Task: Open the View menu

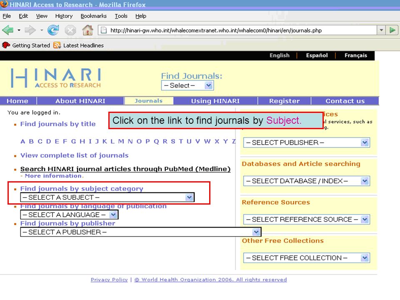Action: (42, 16)
